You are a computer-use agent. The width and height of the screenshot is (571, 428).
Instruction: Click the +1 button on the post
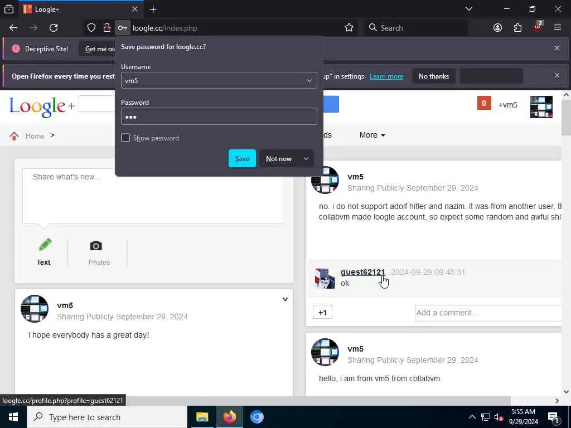click(x=323, y=312)
